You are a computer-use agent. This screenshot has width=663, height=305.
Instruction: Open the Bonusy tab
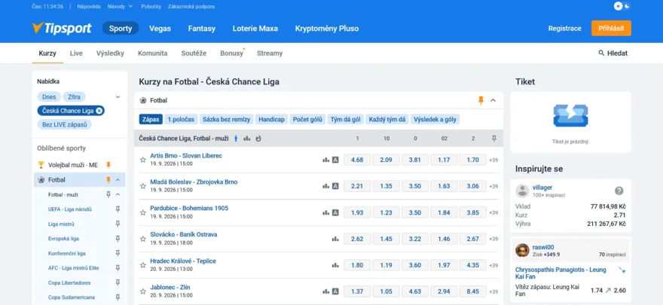(232, 53)
